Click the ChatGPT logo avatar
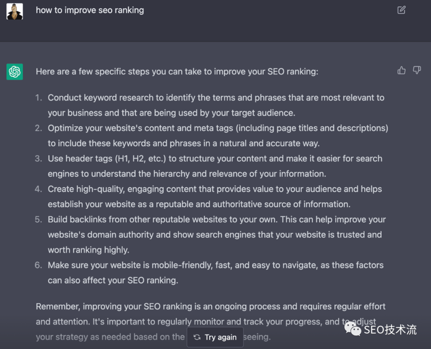431x349 pixels. 15,72
